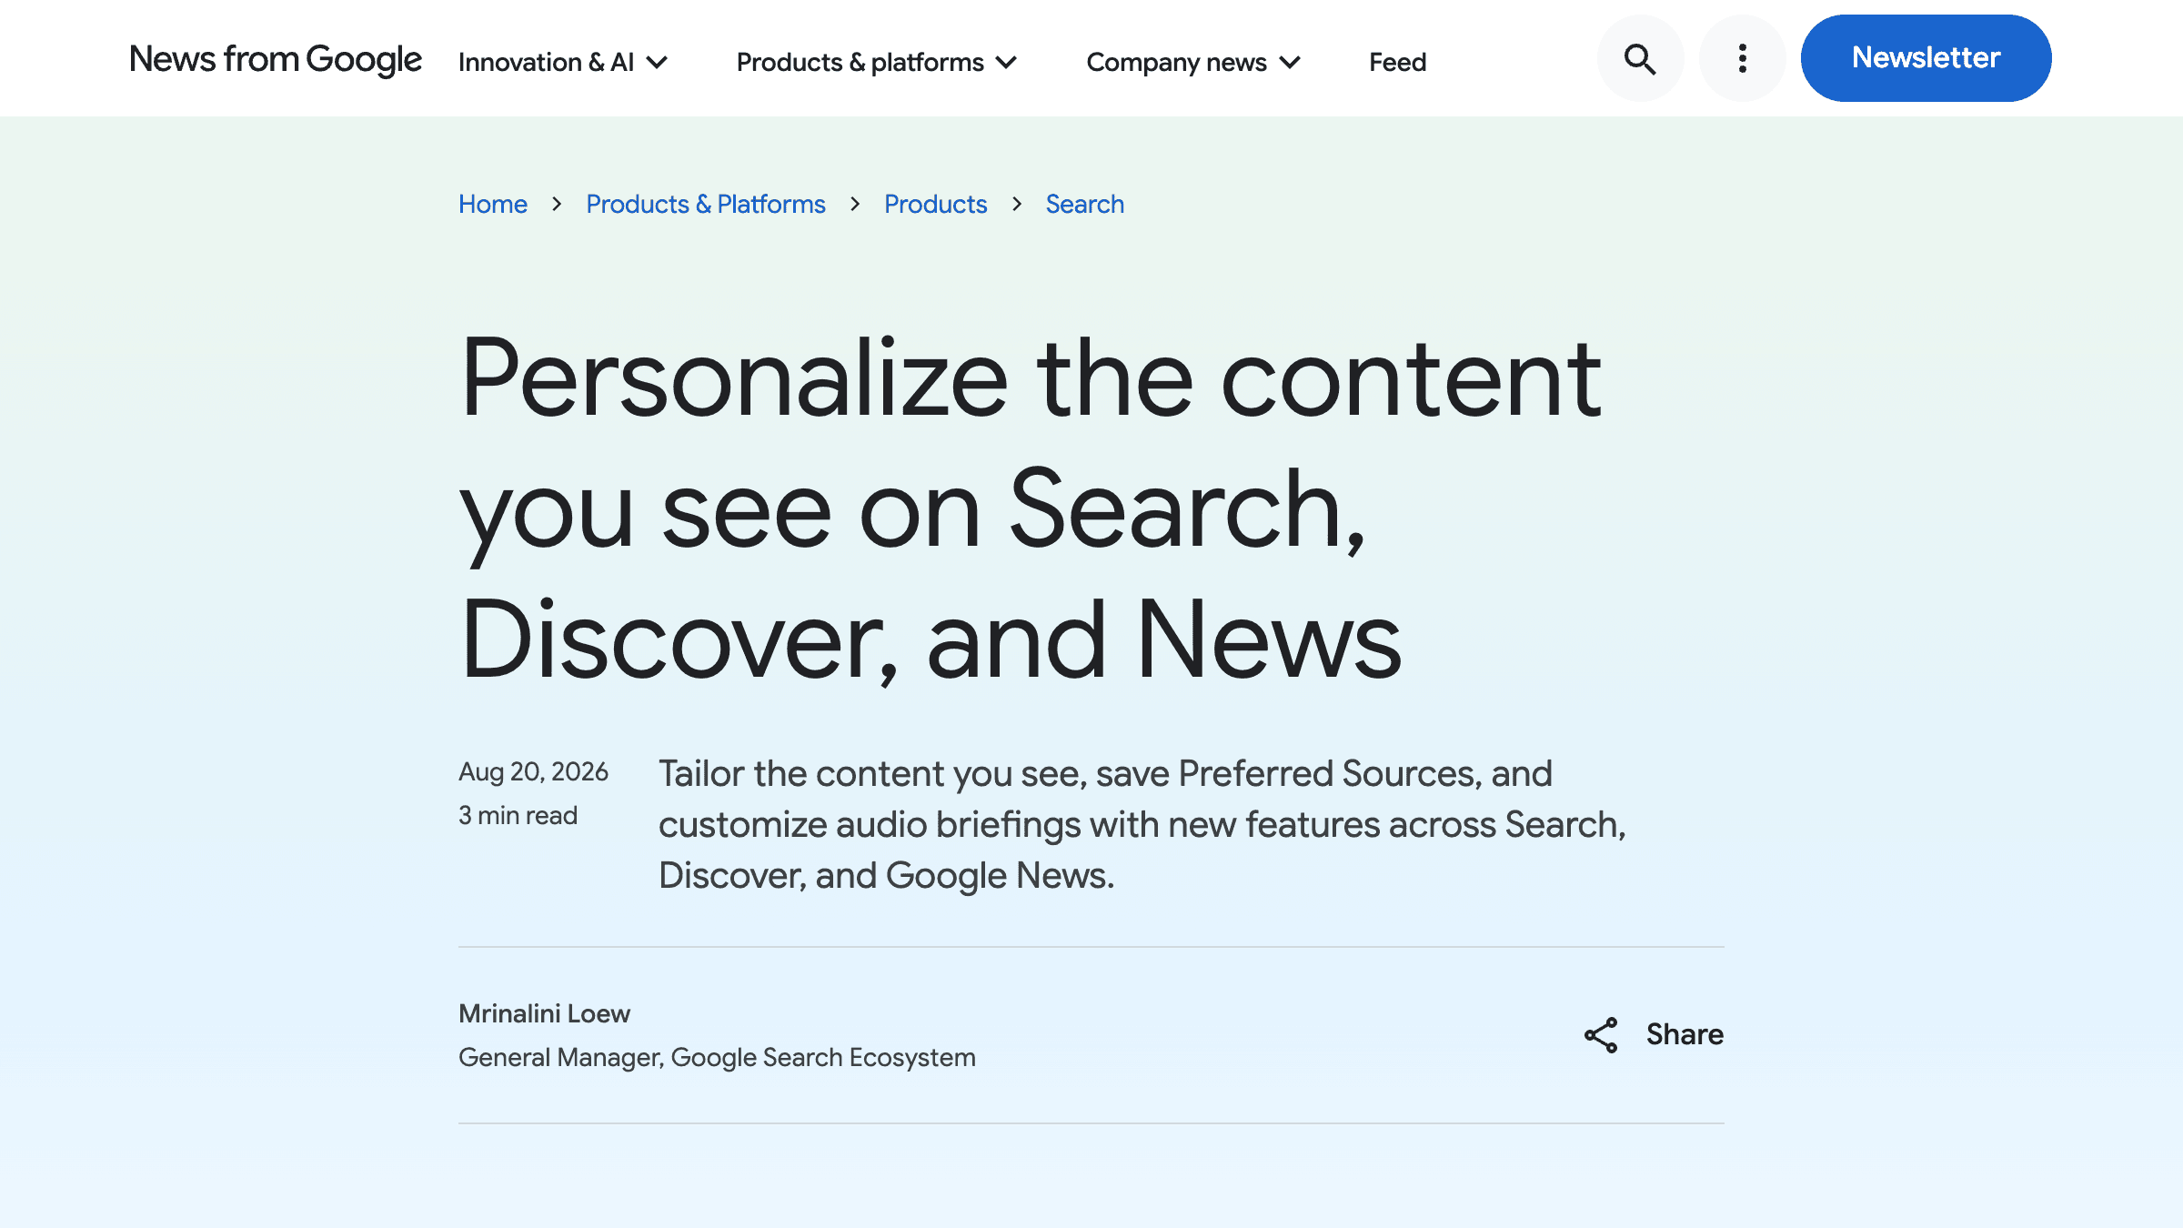
Task: Follow the Products & Platforms breadcrumb
Action: (x=705, y=204)
